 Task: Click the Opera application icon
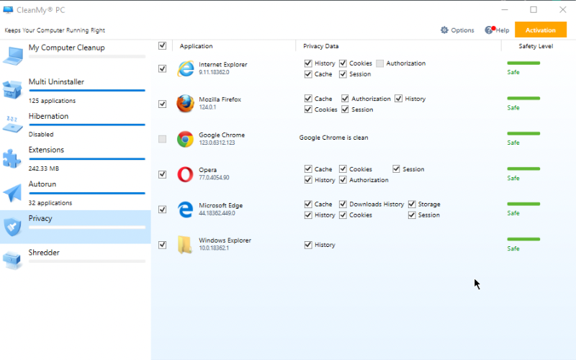click(x=185, y=174)
